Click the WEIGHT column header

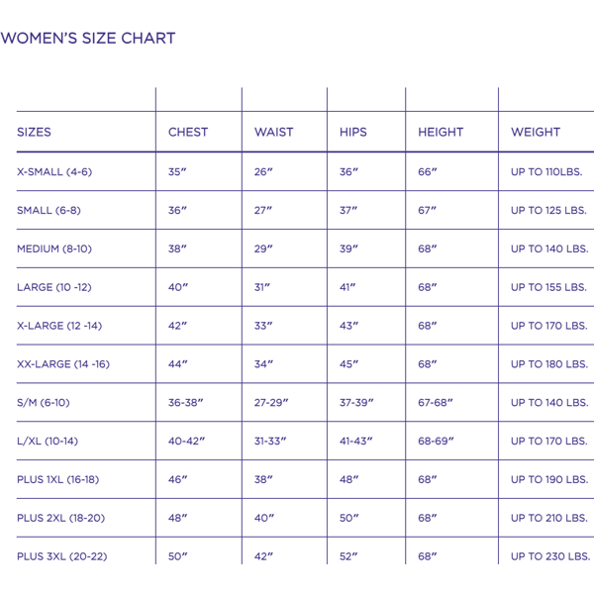[536, 132]
